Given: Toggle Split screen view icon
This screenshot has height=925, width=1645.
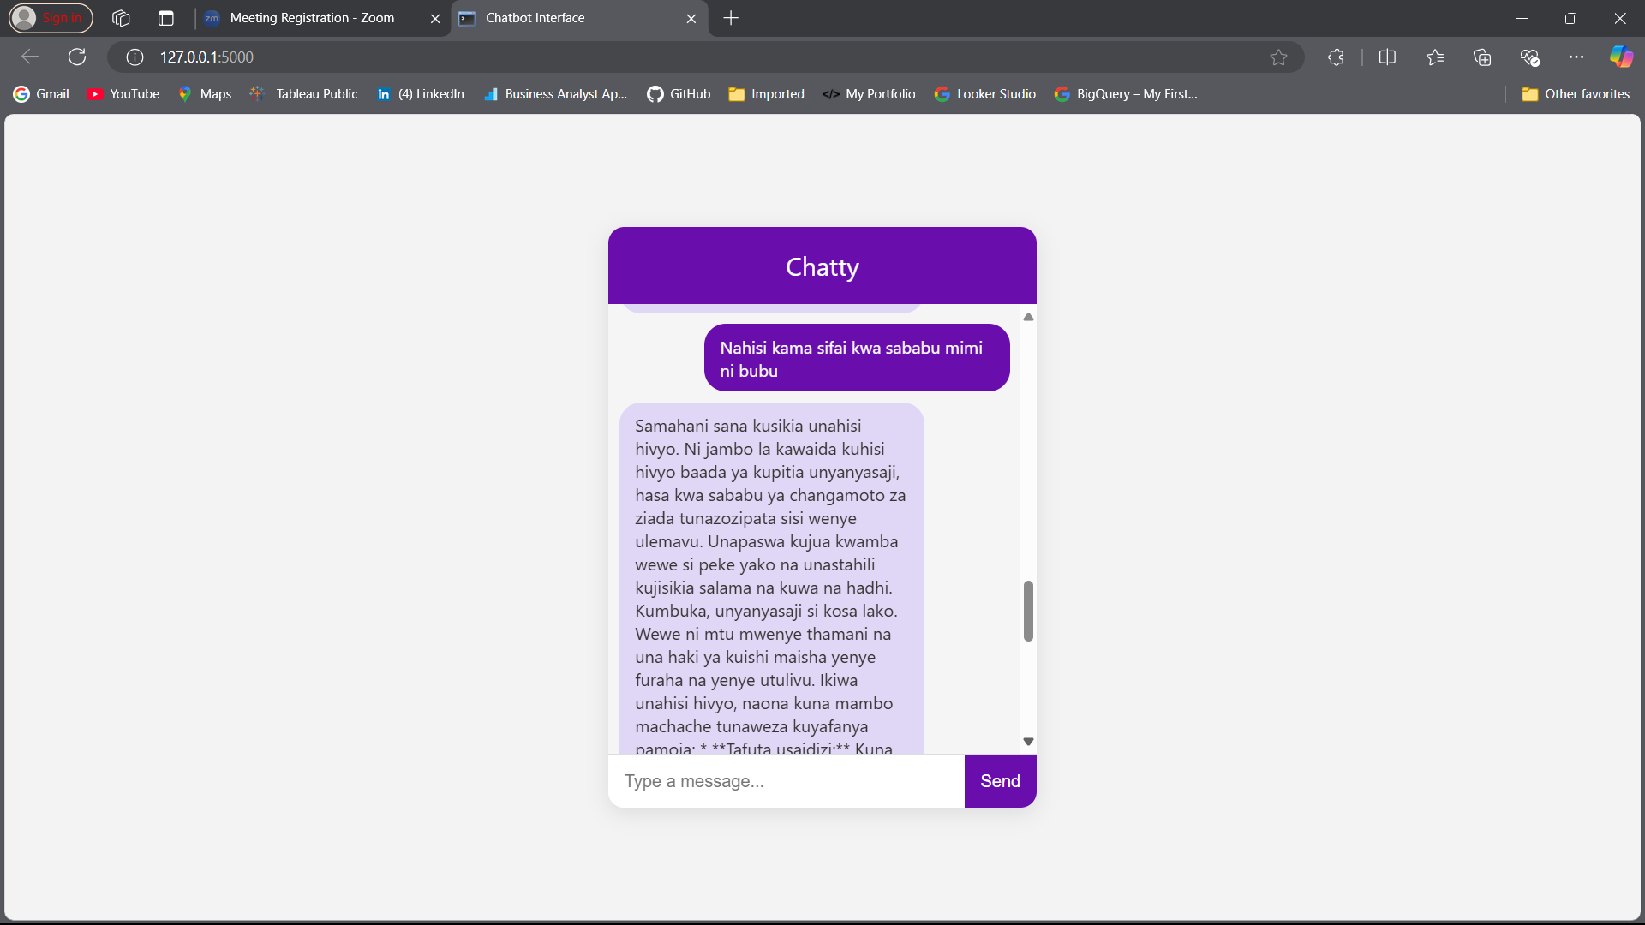Looking at the screenshot, I should 1387,57.
